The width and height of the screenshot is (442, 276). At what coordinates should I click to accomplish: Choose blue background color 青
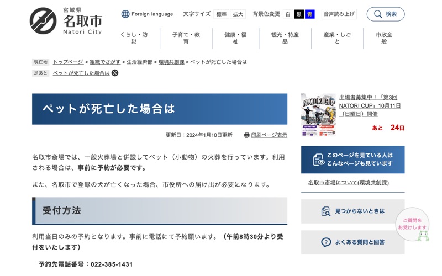click(310, 14)
